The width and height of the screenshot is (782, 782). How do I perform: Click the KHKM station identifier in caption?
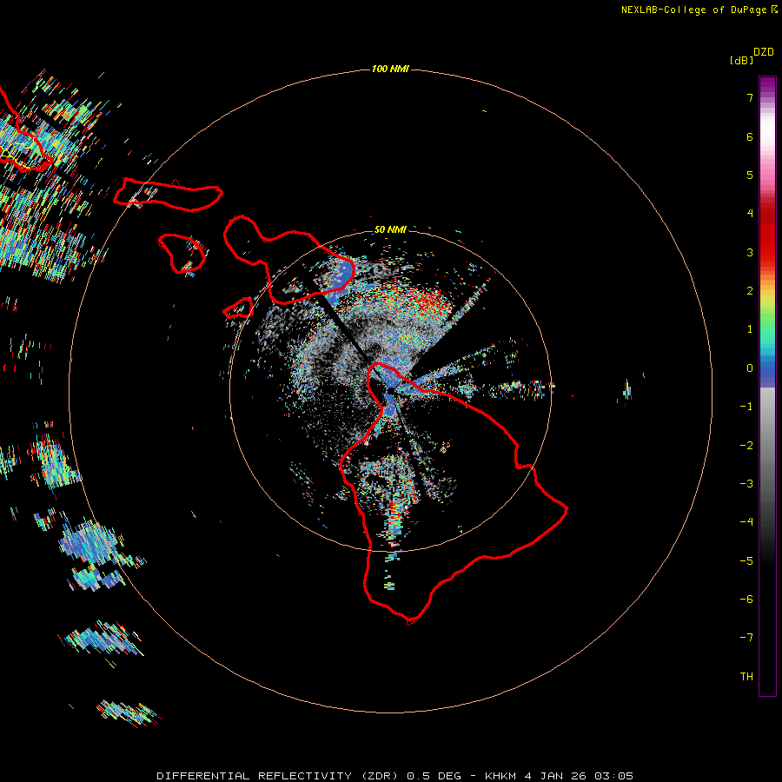(x=500, y=776)
